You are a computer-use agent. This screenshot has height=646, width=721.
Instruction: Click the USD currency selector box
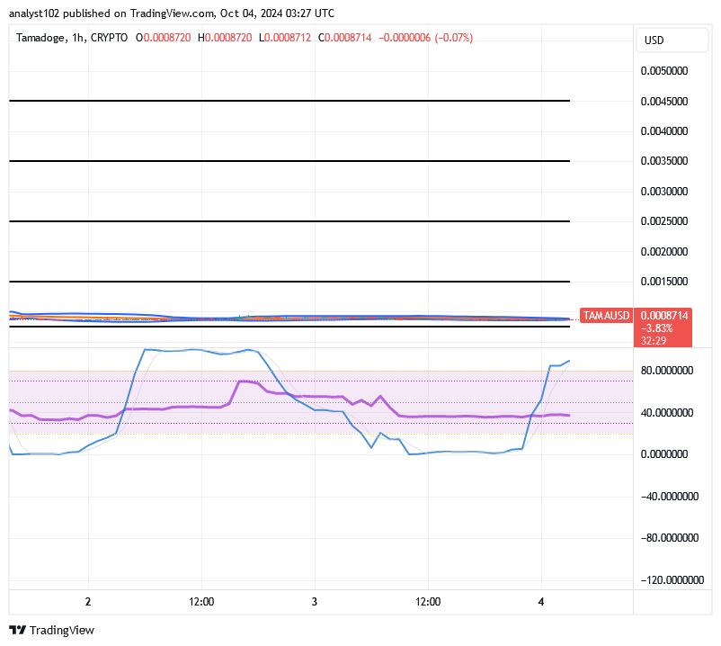click(x=672, y=40)
